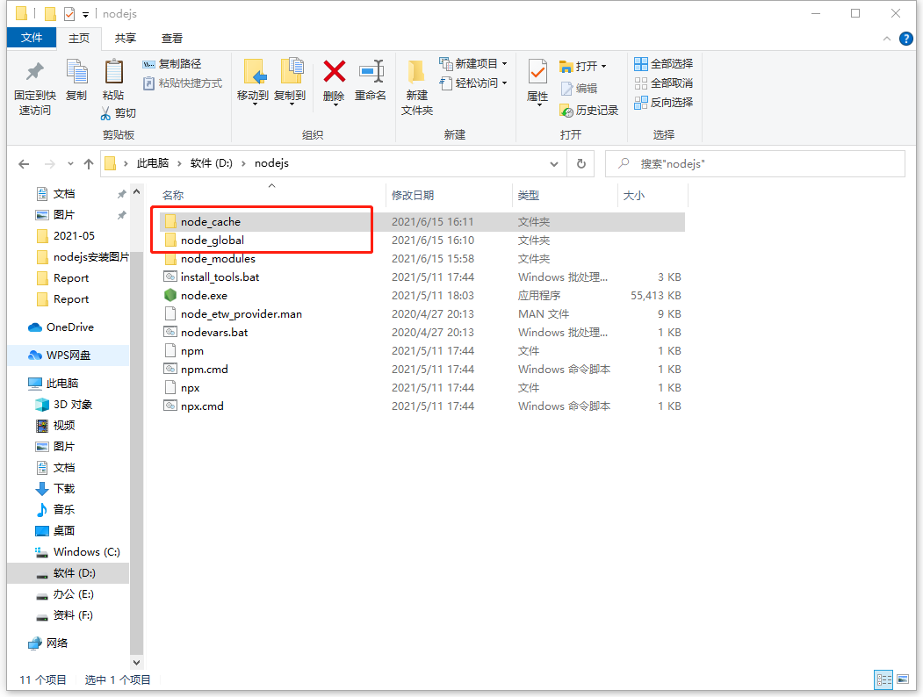Image resolution: width=923 pixels, height=697 pixels.
Task: Click 此电脑 in the breadcrumb path
Action: point(155,163)
